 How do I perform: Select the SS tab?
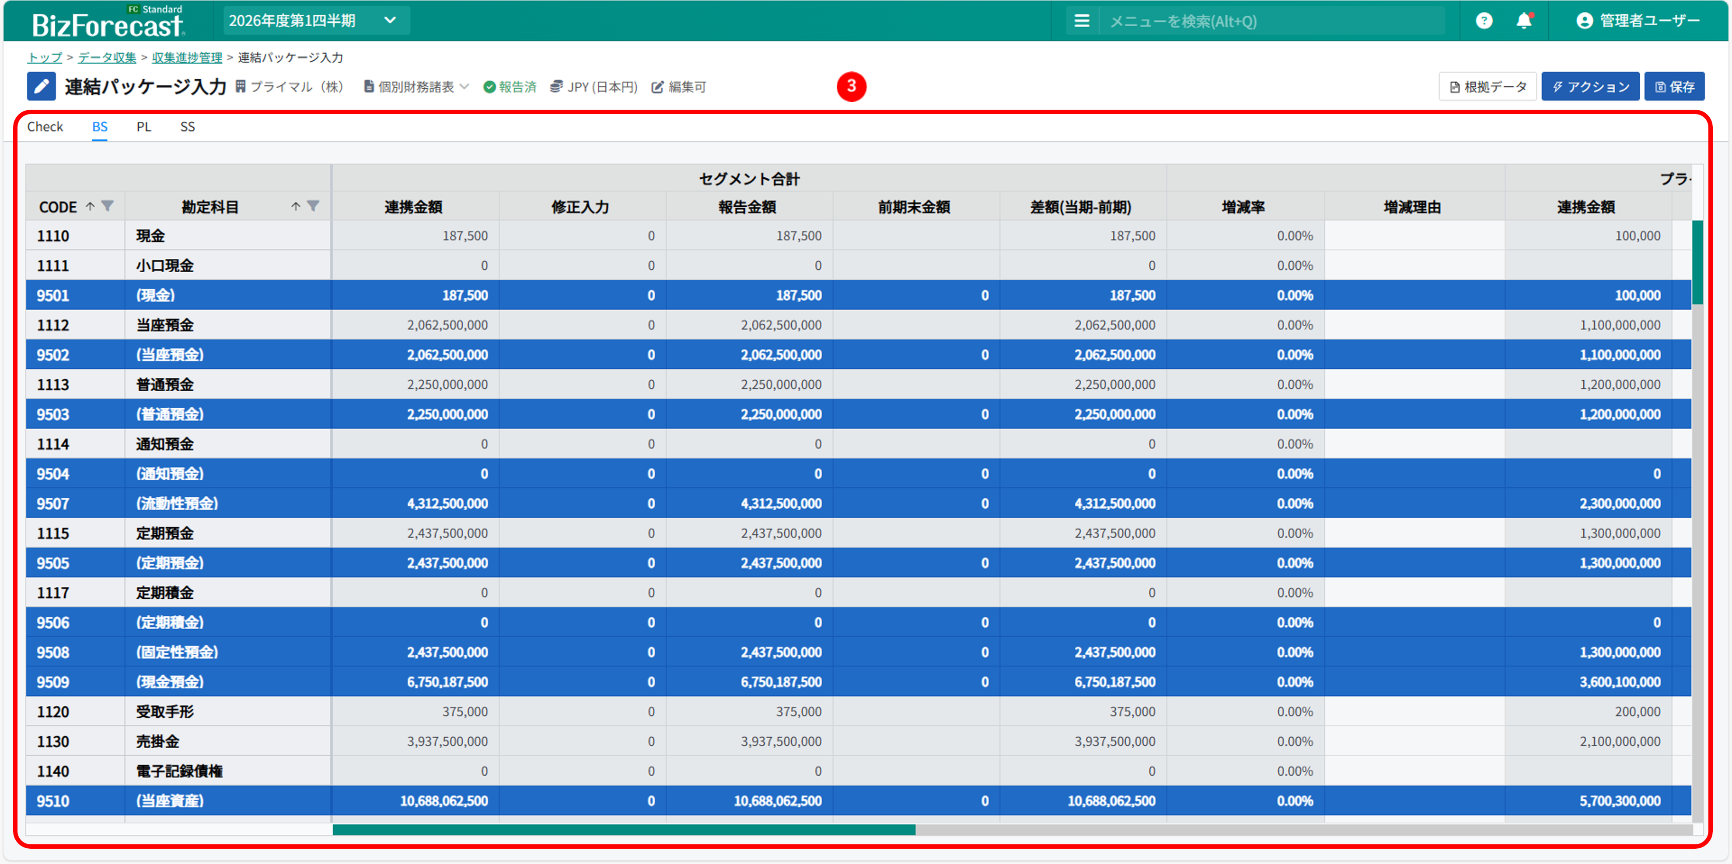188,127
